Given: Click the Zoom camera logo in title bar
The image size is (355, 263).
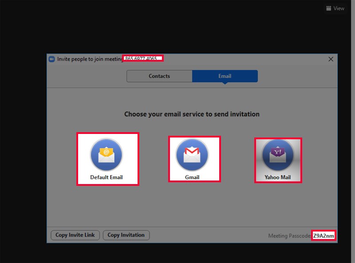Looking at the screenshot, I should pyautogui.click(x=52, y=59).
